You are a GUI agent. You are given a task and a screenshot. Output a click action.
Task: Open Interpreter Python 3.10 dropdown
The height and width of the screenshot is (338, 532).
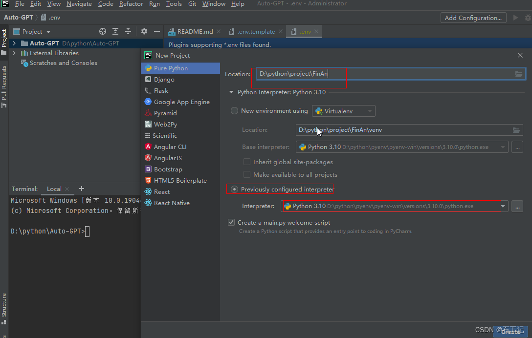click(x=394, y=206)
